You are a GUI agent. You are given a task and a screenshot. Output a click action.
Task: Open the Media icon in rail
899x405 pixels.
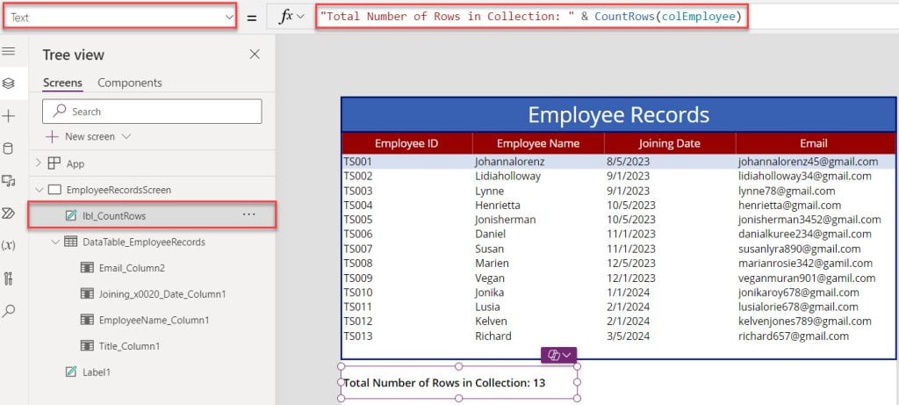(9, 181)
